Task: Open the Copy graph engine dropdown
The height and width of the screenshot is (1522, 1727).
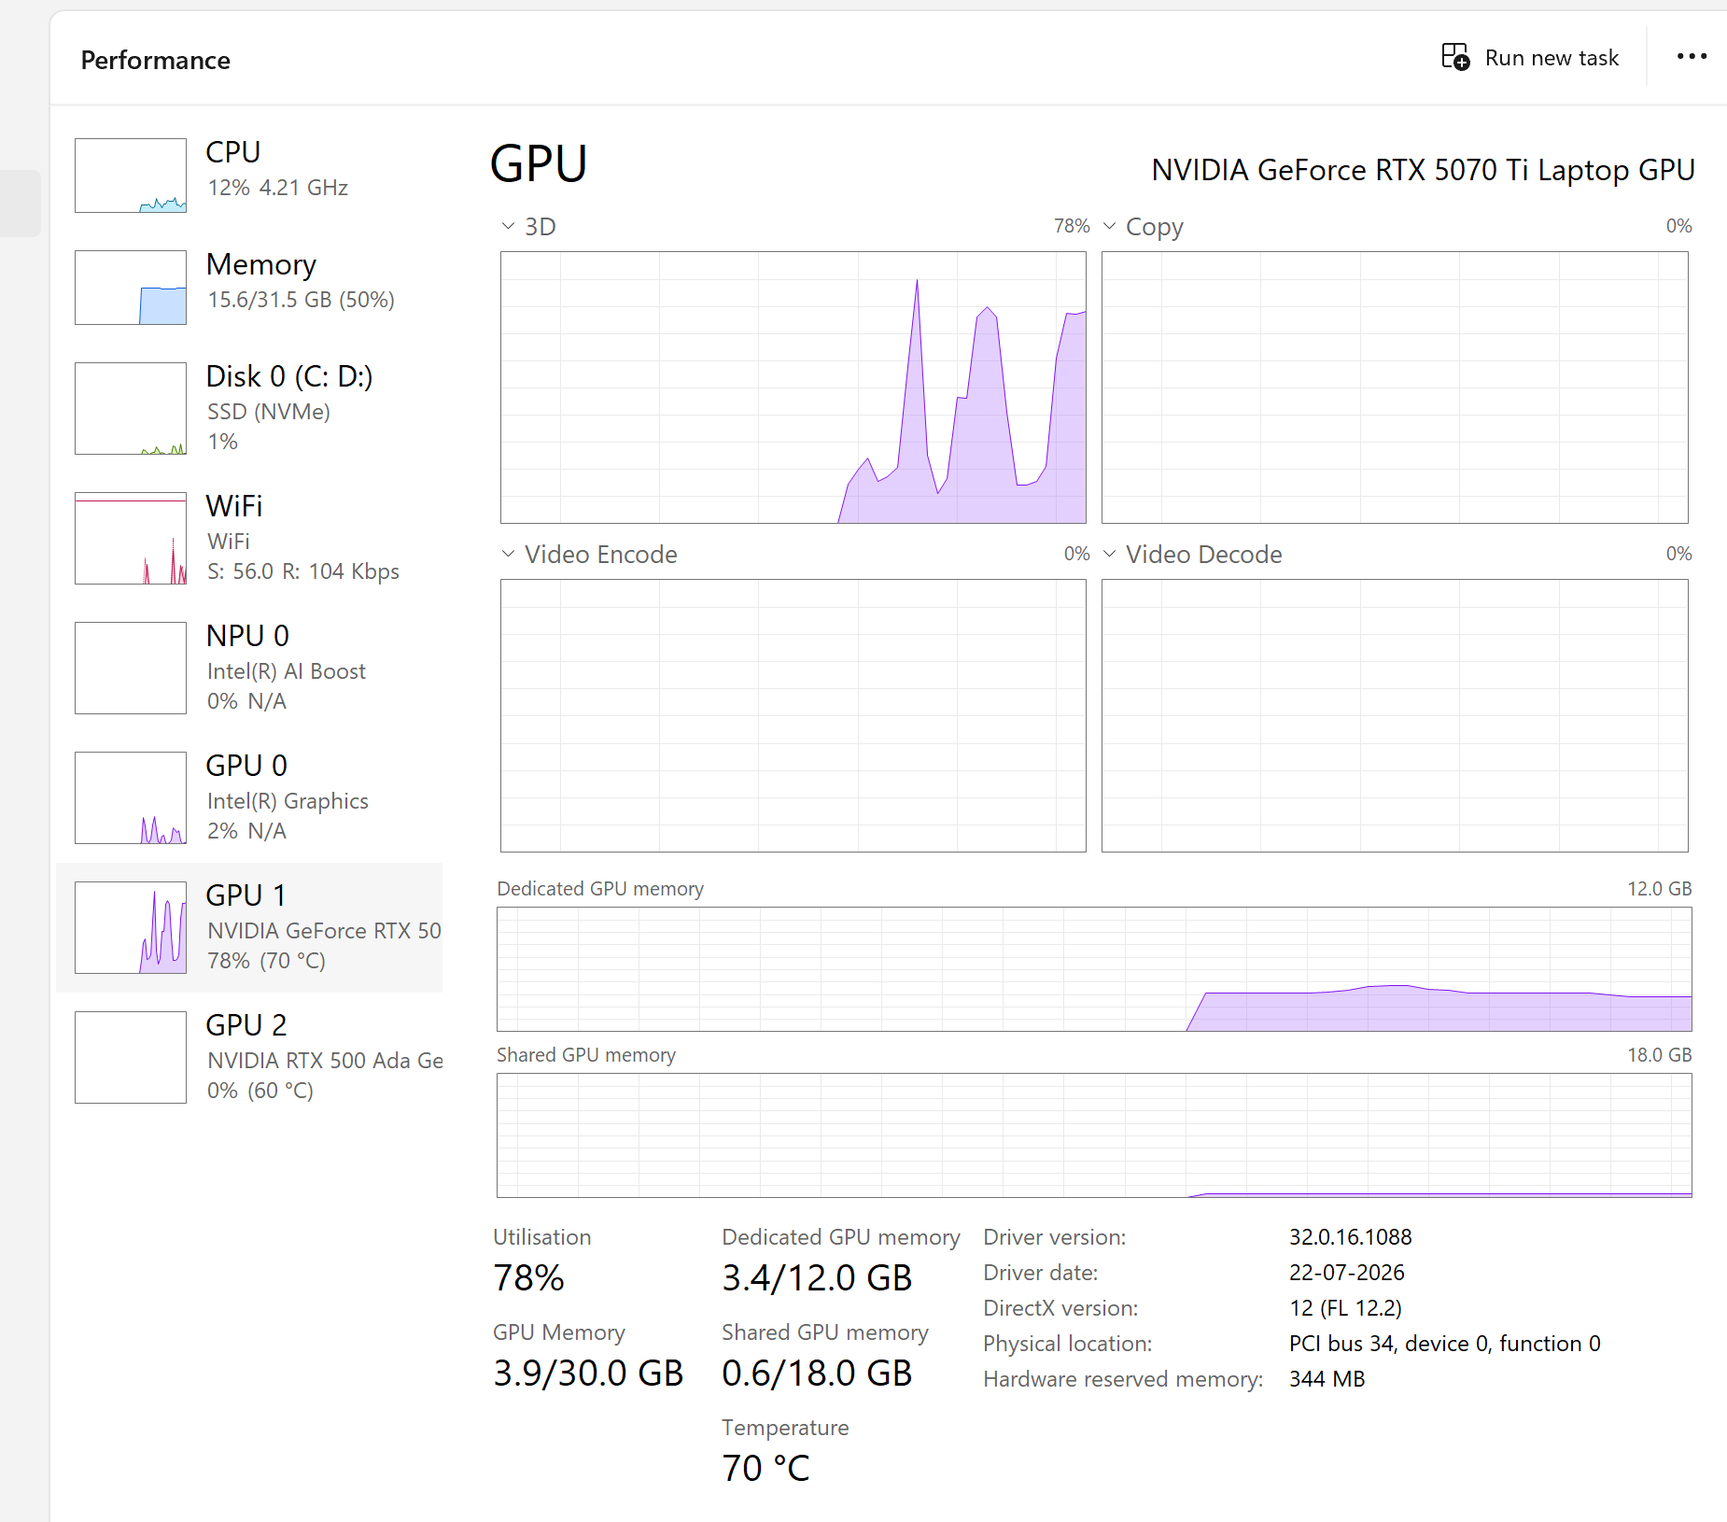Action: (x=1109, y=226)
